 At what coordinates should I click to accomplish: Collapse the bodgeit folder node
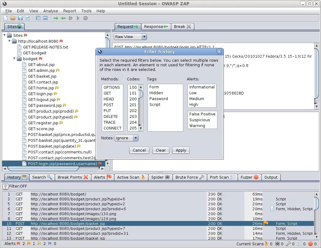pos(14,58)
